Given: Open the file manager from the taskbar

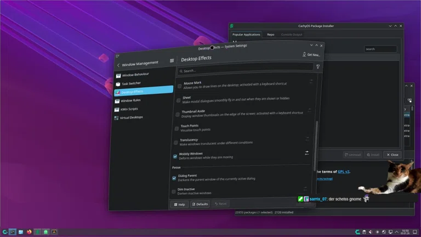Looking at the screenshot, I should [21, 232].
